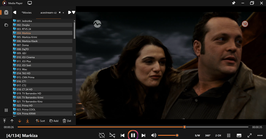Open the subtitles settings icon
Image resolution: width=266 pixels, height=139 pixels.
tap(239, 136)
